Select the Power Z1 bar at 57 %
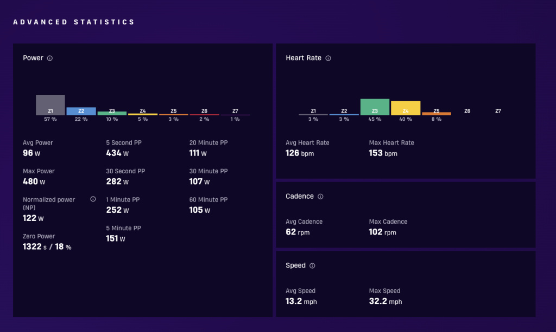Screen dimensions: 556x332 [x=50, y=105]
